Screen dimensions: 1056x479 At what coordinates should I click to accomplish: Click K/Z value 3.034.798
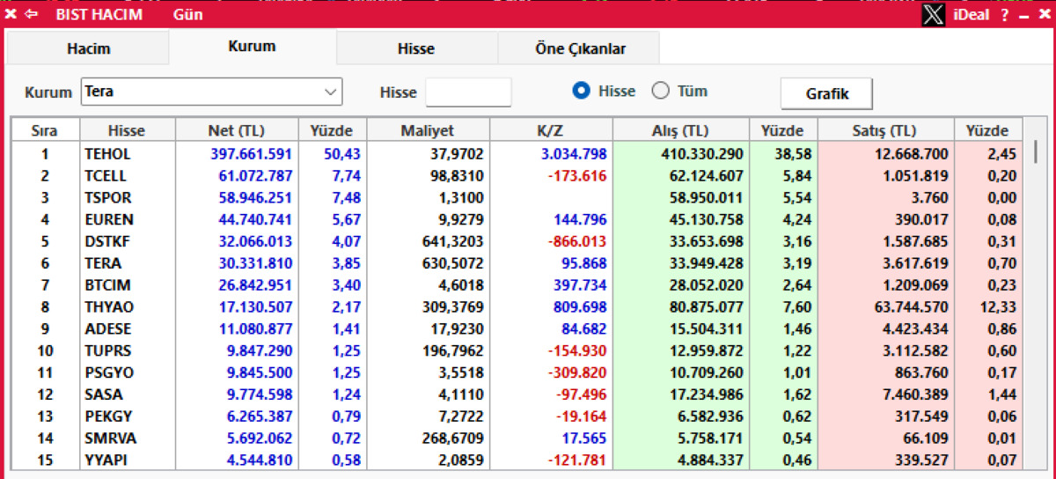pos(575,154)
